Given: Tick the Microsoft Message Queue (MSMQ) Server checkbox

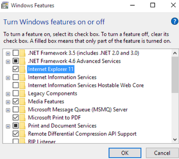Looking at the screenshot, I should (16, 109).
